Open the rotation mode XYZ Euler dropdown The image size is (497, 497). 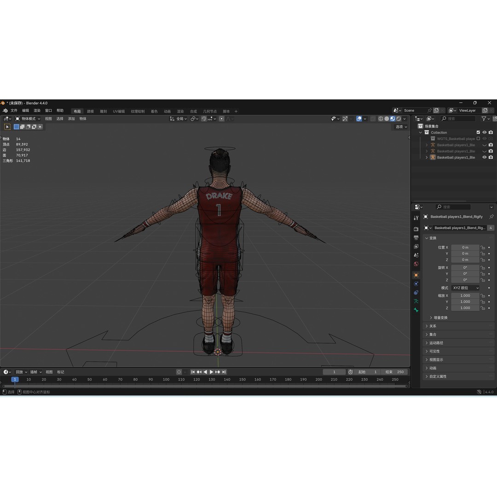tap(465, 288)
